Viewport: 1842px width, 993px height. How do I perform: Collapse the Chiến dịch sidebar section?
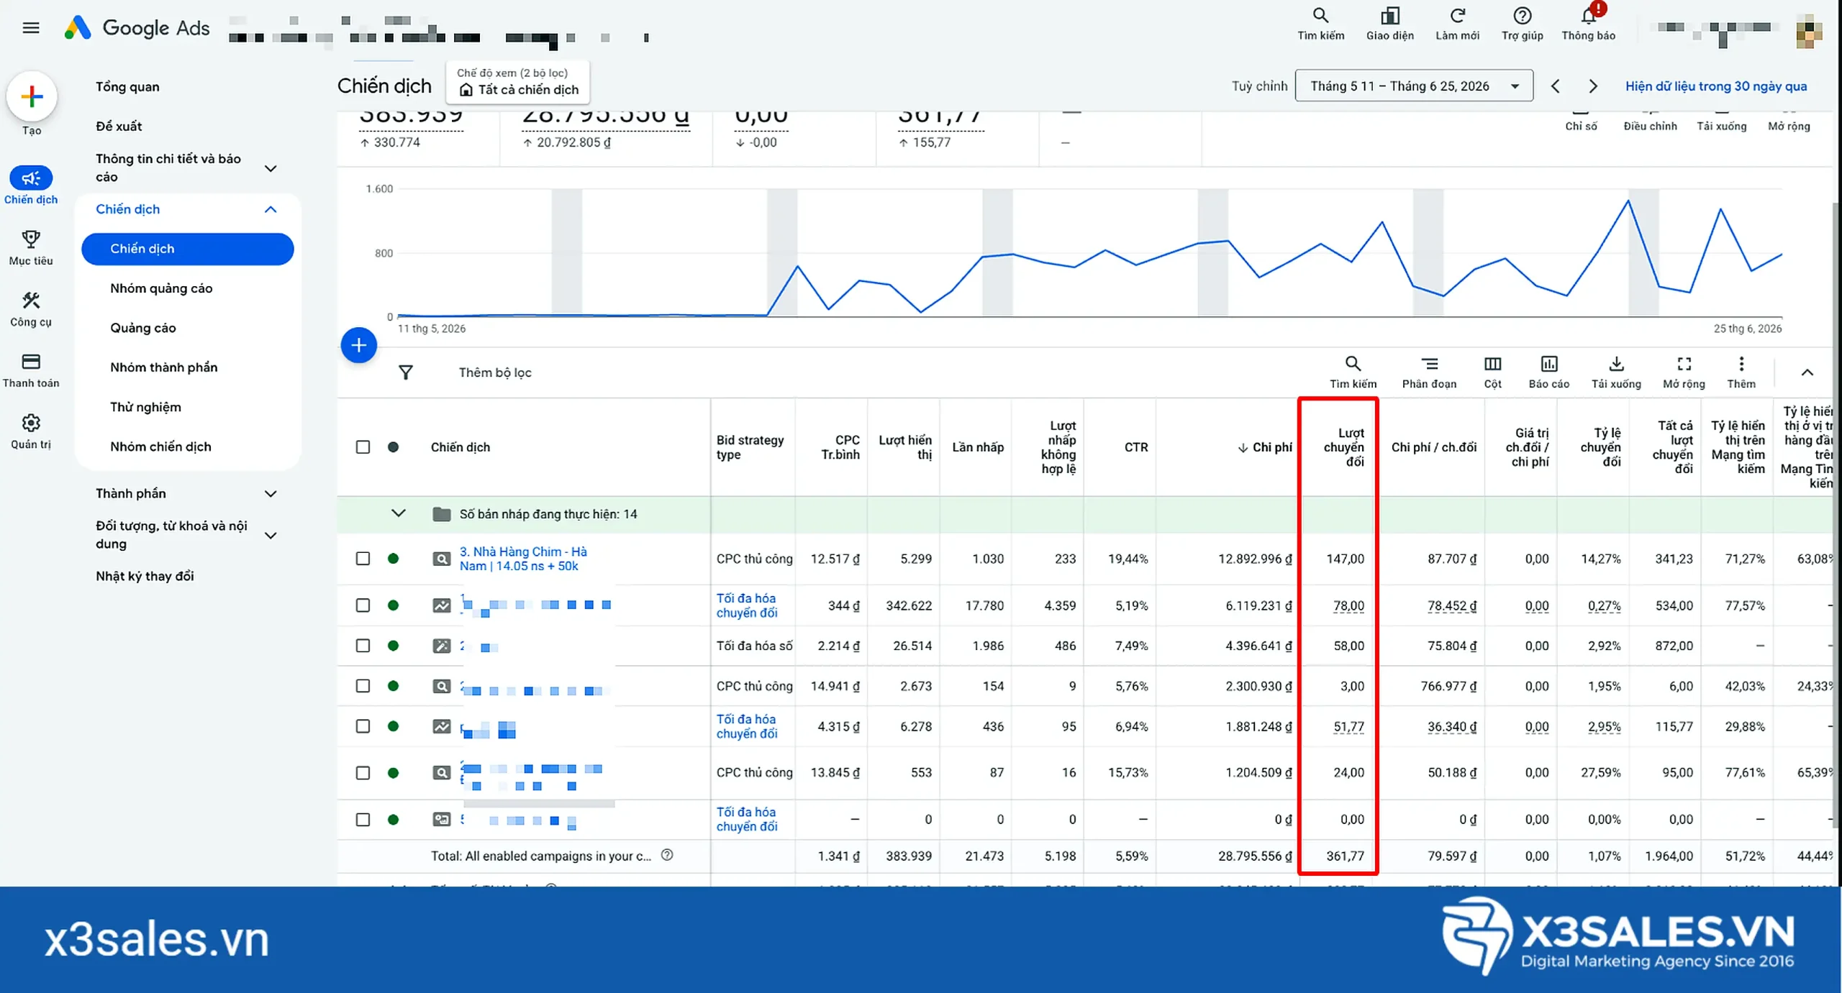(271, 209)
